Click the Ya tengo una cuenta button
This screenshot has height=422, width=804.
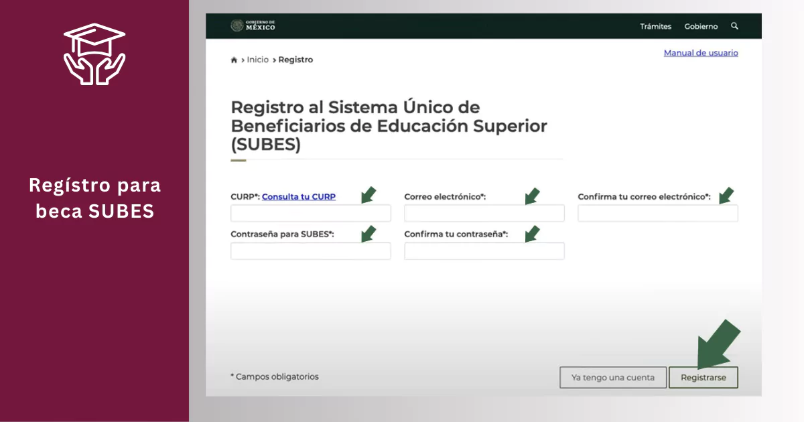[x=613, y=377]
